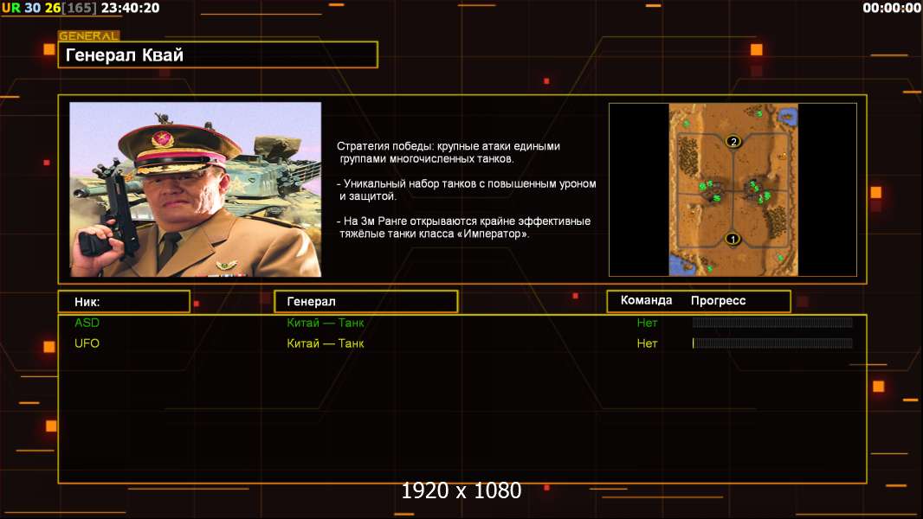Viewport: 923px width, 519px height.
Task: Click ASD's loading progress bar
Action: (772, 322)
